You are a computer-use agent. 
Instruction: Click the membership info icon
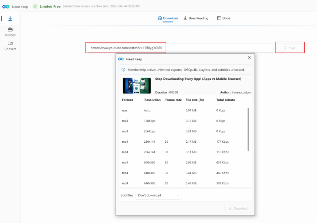point(123,70)
